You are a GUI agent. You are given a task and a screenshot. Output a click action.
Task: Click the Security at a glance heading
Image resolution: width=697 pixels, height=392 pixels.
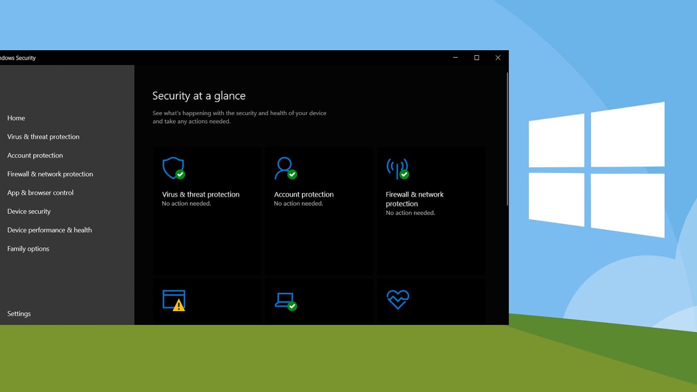[x=199, y=96]
